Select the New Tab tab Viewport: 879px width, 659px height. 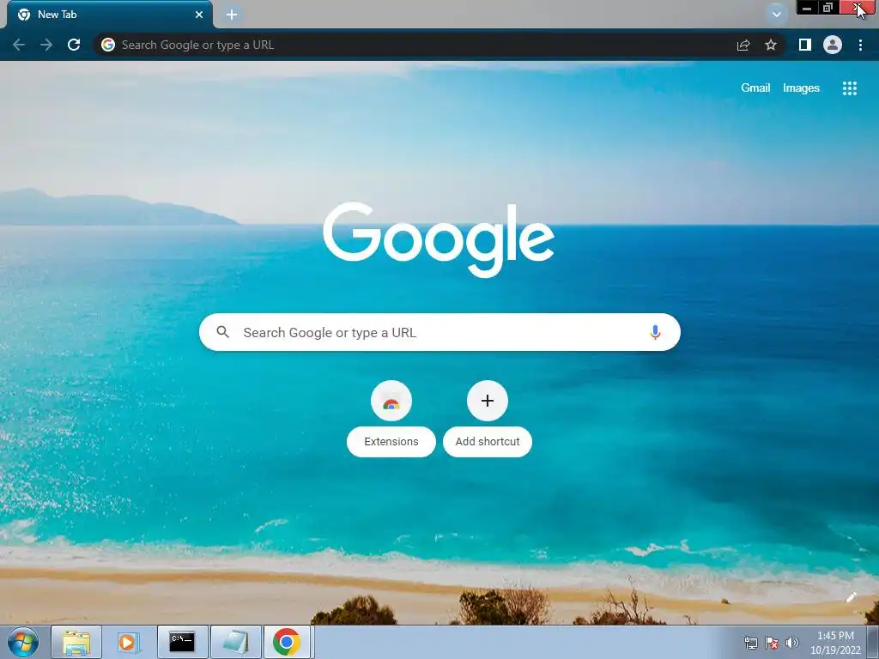(109, 15)
